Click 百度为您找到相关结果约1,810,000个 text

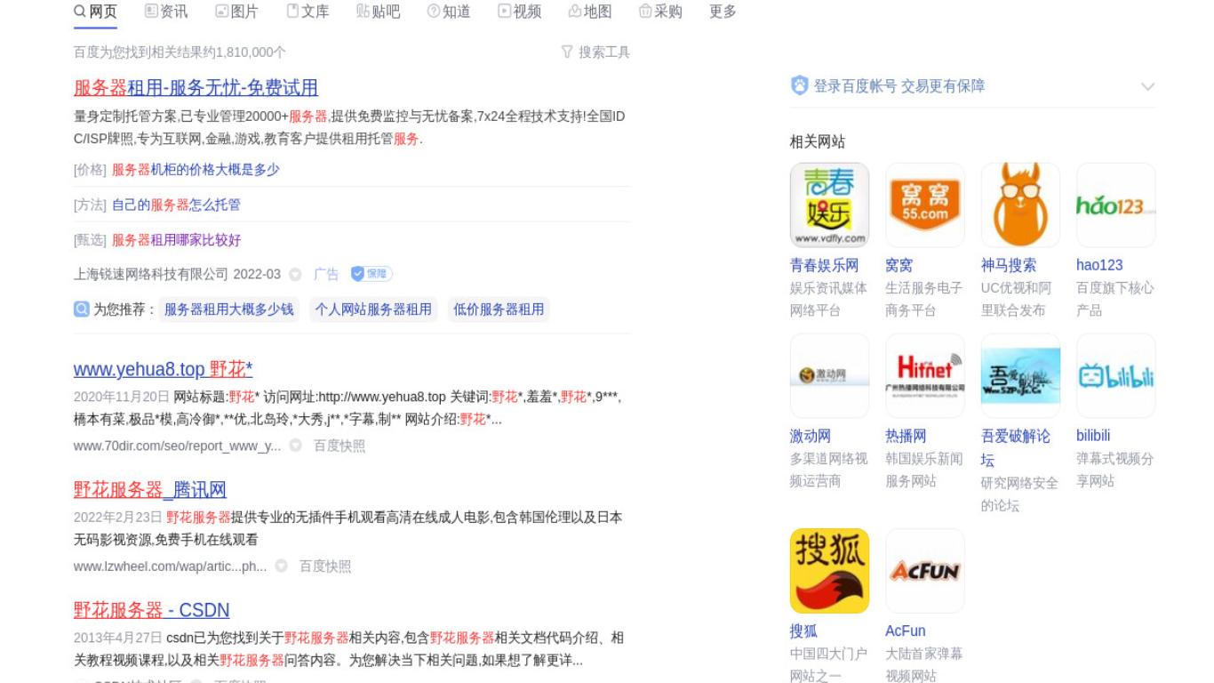click(x=180, y=52)
